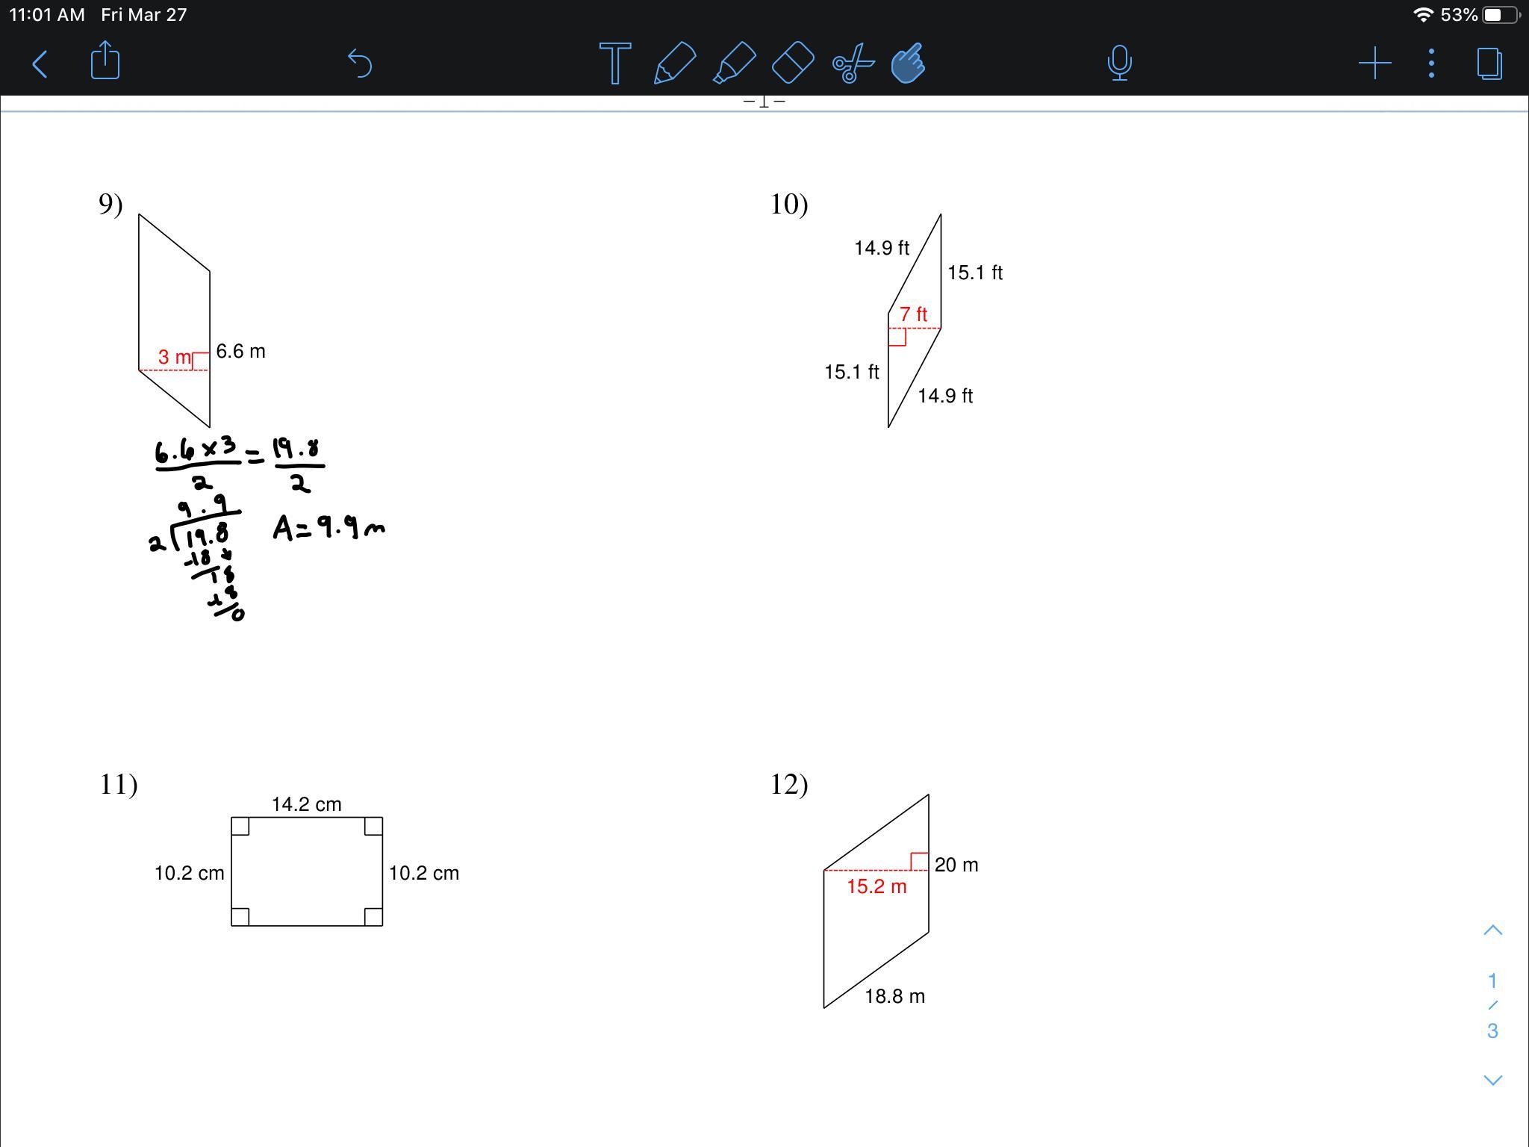This screenshot has width=1529, height=1147.
Task: Open the plus add-content menu
Action: pos(1374,63)
